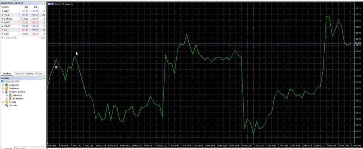Select the MSFT symbol row
363x149 pixels.
click(x=23, y=23)
